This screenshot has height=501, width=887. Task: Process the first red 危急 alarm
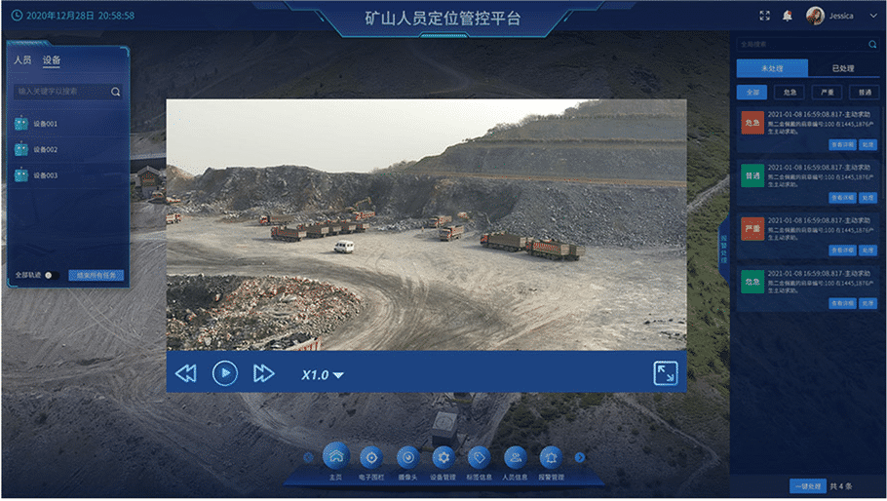click(868, 145)
